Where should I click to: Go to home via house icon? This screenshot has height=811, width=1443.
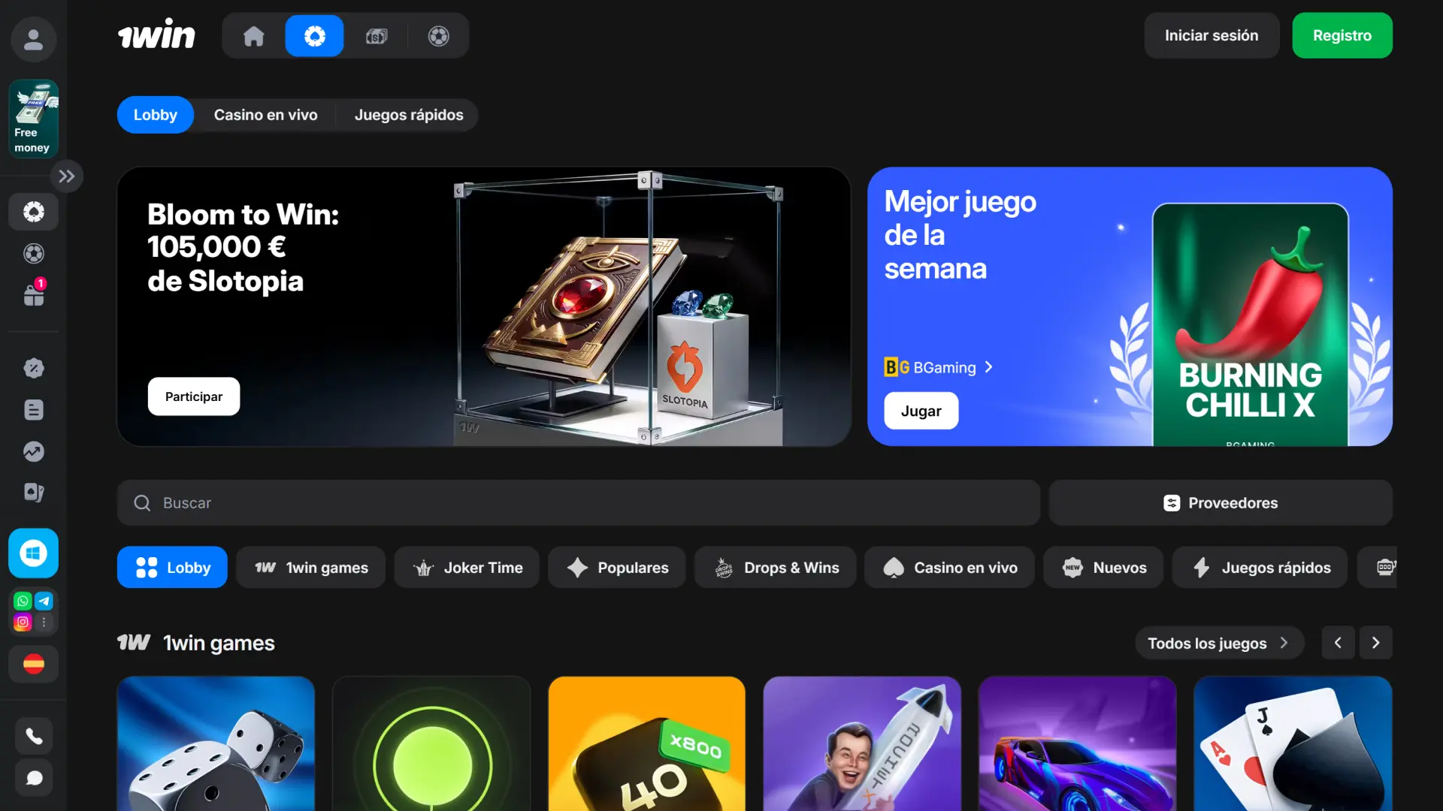coord(253,35)
